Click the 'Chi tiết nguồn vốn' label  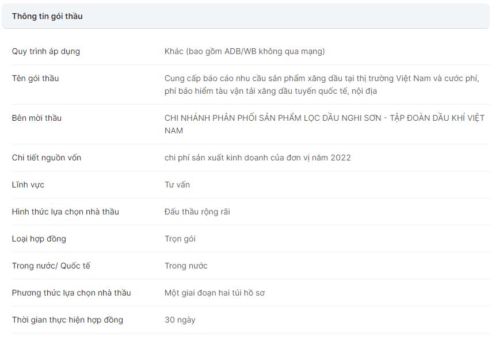tap(47, 158)
